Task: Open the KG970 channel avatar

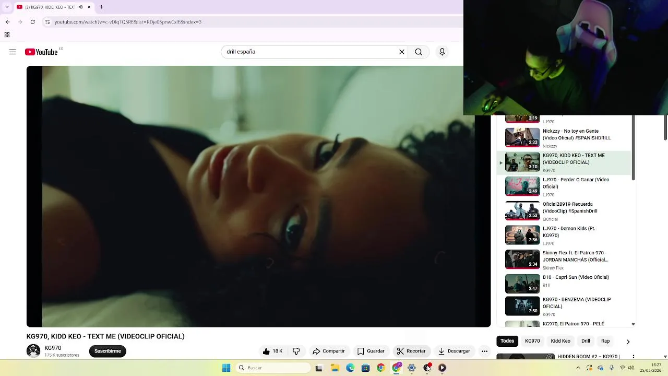Action: point(33,351)
